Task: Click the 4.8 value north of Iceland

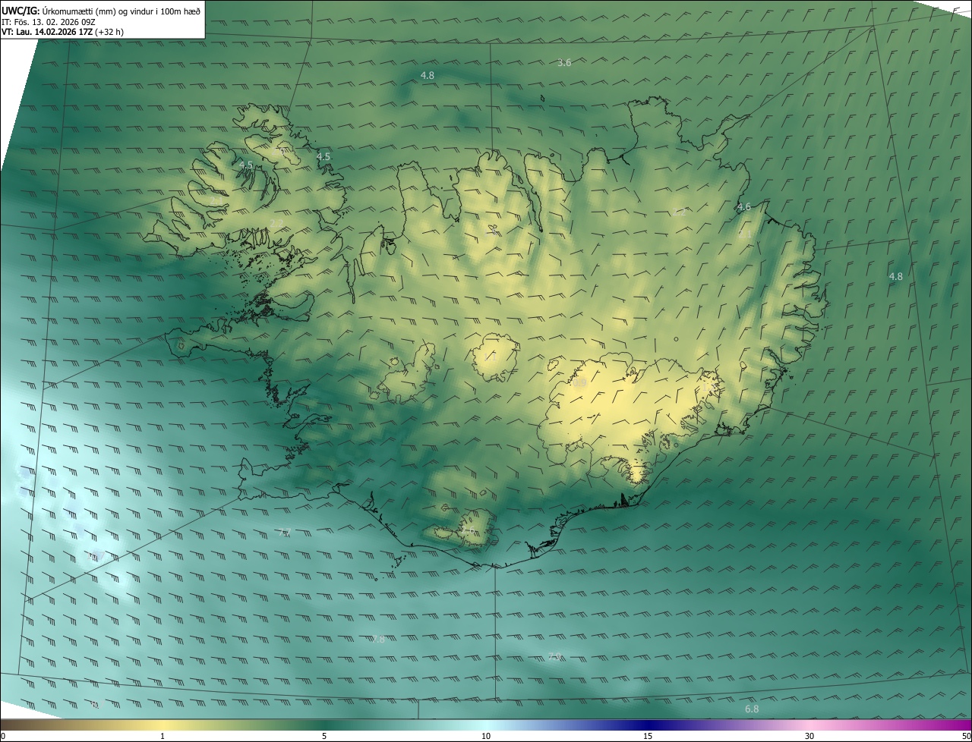Action: click(x=428, y=75)
